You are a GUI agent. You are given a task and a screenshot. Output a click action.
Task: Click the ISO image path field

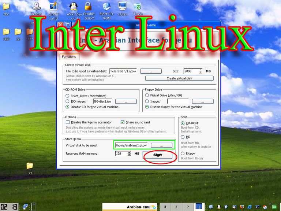(102, 101)
